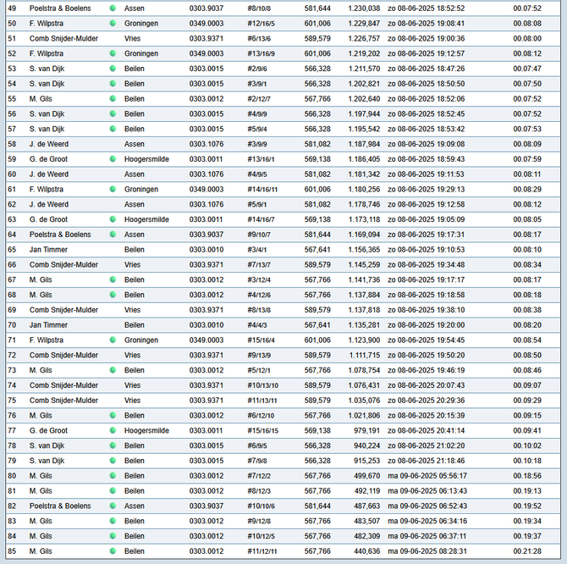Select speed value 440,636
567x564 pixels.
click(x=366, y=551)
